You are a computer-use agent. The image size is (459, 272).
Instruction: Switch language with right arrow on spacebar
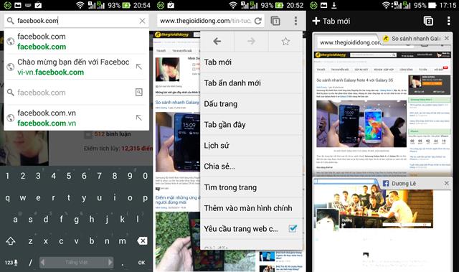tap(110, 262)
